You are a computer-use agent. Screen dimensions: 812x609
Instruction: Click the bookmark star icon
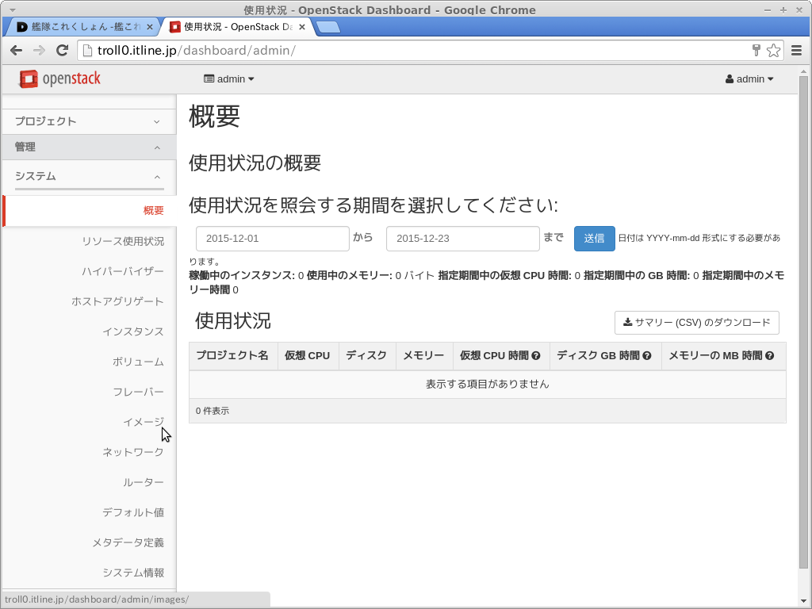pos(773,50)
